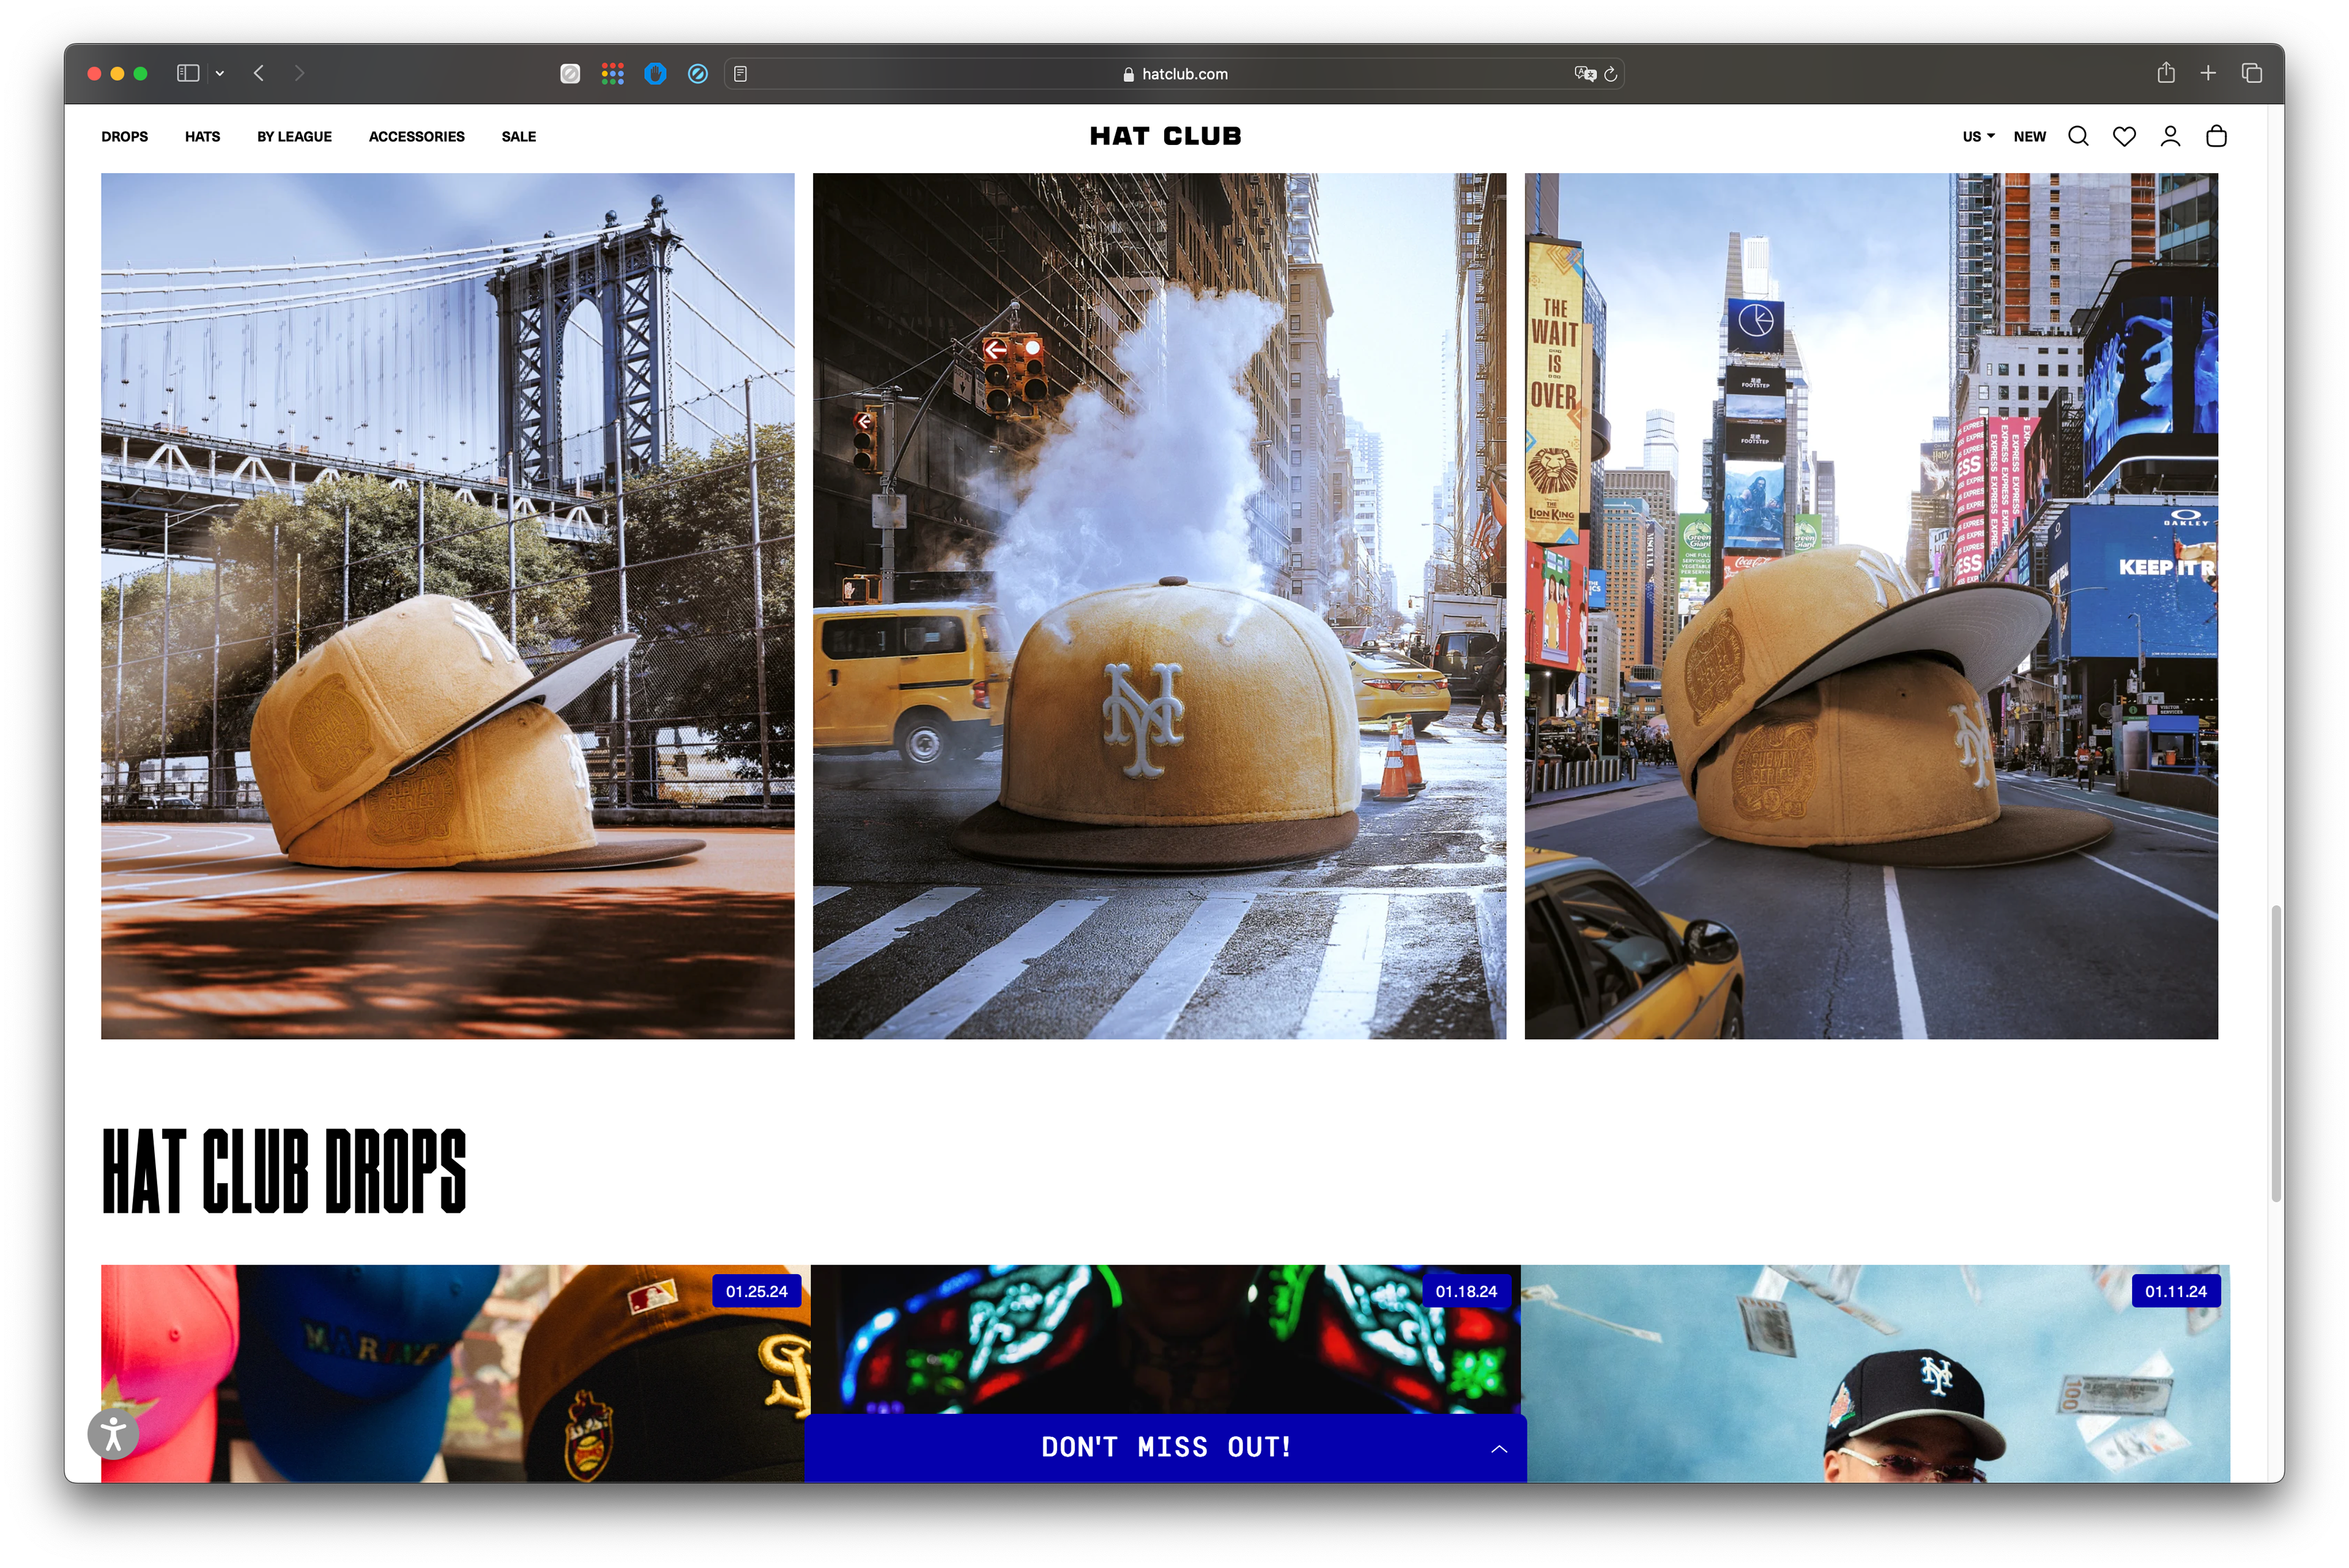This screenshot has width=2349, height=1568.
Task: Toggle the Safari sidebar icon
Action: pos(188,73)
